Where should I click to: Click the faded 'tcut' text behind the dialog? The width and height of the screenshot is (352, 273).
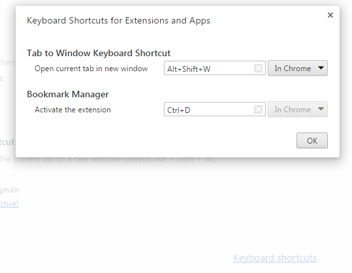click(x=7, y=142)
